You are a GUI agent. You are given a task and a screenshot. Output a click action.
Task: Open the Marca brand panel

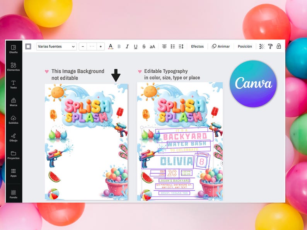point(13,102)
